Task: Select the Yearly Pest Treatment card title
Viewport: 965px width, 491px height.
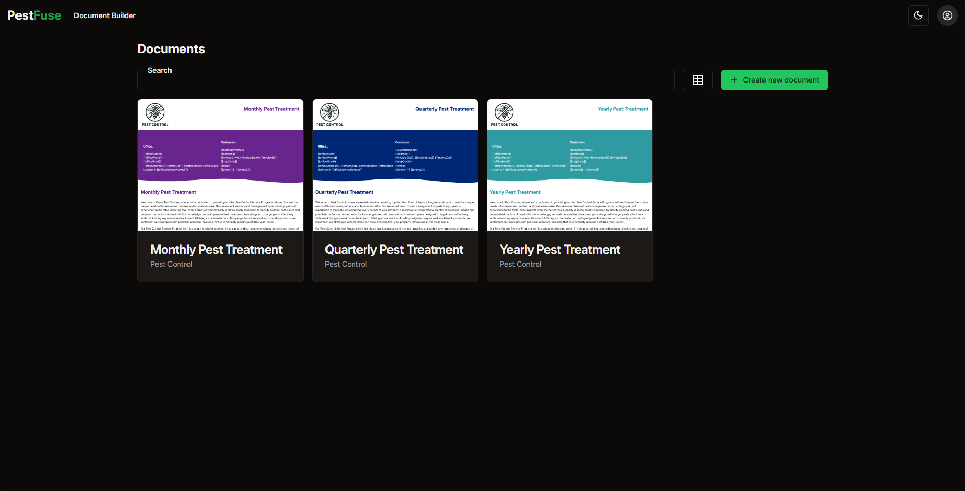Action: click(x=559, y=250)
